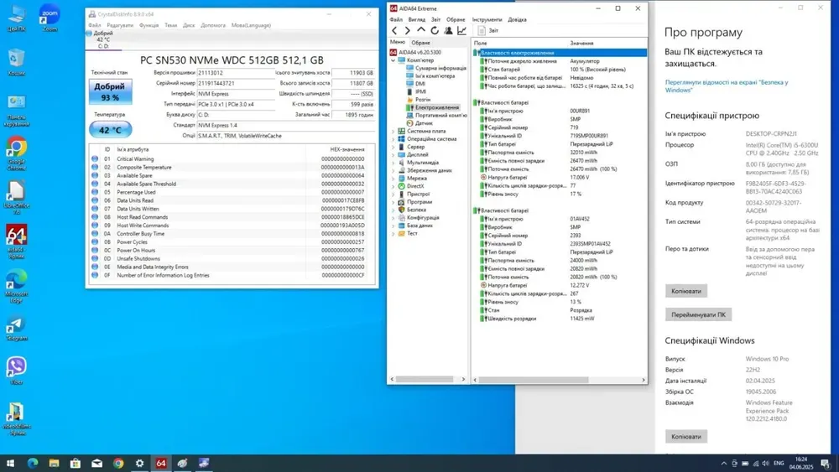Click the AIDA64 back navigation arrow
This screenshot has width=839, height=472.
point(394,31)
